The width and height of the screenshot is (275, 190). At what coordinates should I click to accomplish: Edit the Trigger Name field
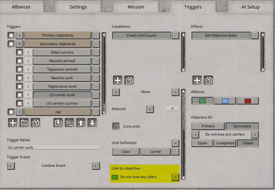[x=54, y=147]
